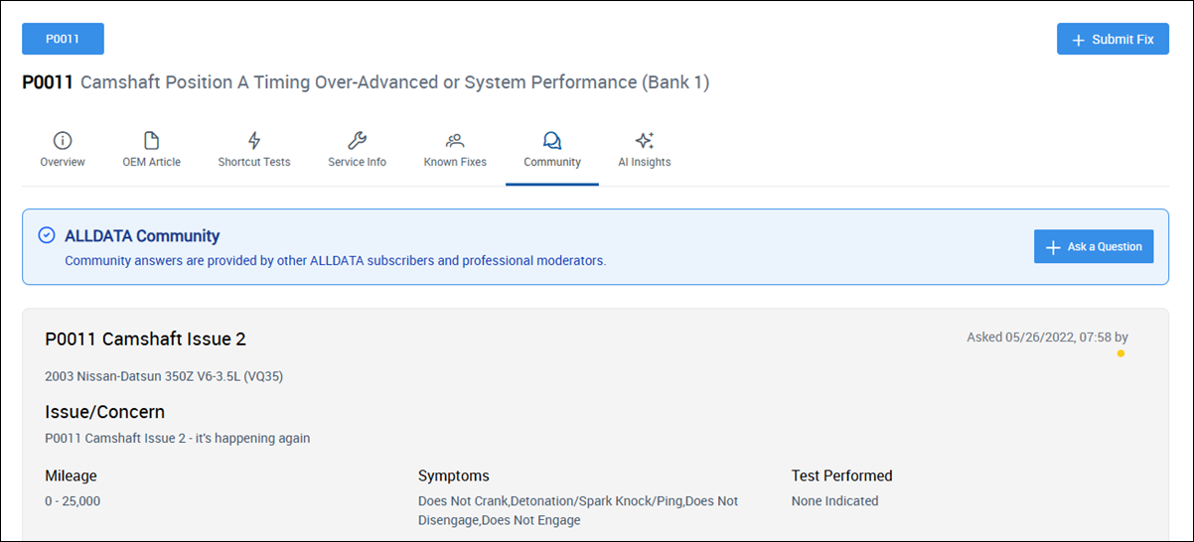
Task: Click the OEM Article document icon
Action: click(151, 140)
